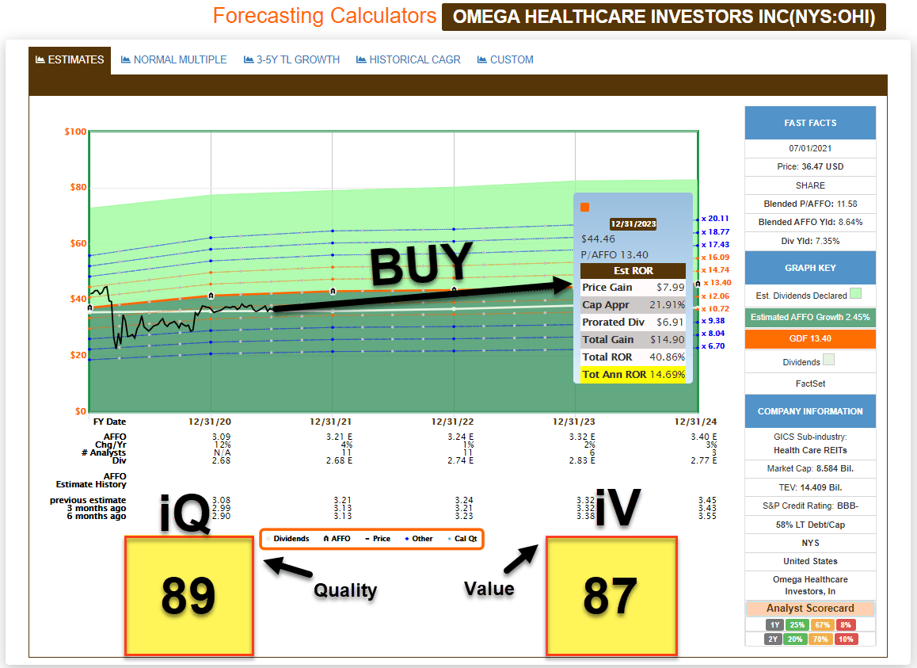Click the x 9.38 multiple label
The width and height of the screenshot is (917, 668).
tap(713, 321)
